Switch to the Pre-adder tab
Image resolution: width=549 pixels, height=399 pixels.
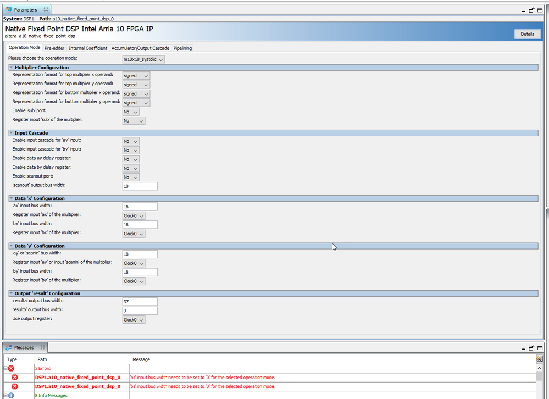click(x=54, y=48)
